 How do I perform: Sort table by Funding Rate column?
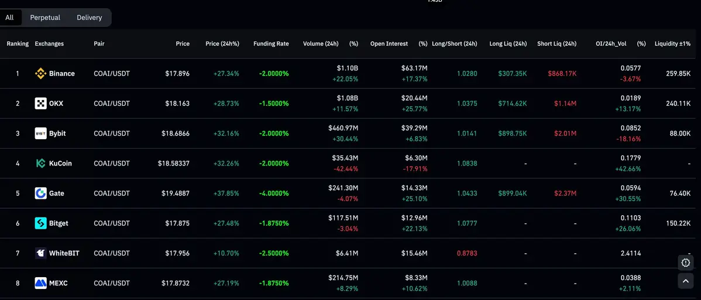271,44
